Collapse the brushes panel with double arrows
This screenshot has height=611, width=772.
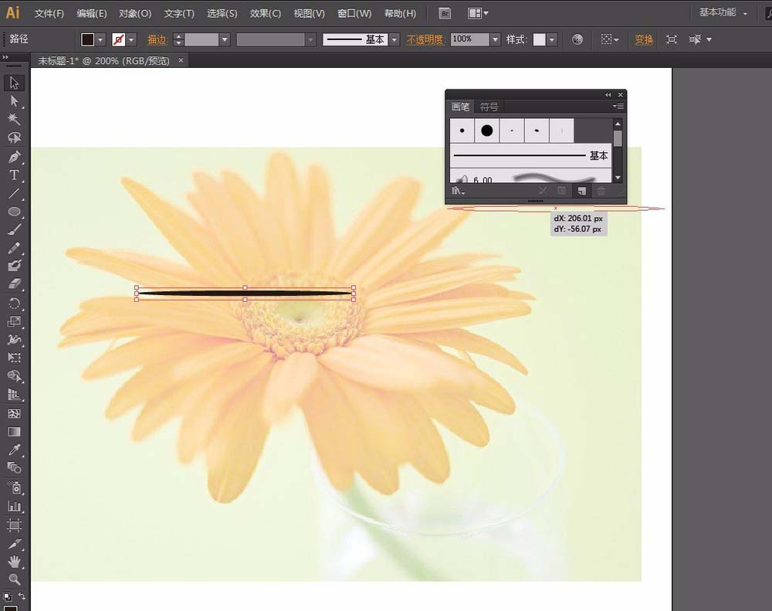point(608,95)
